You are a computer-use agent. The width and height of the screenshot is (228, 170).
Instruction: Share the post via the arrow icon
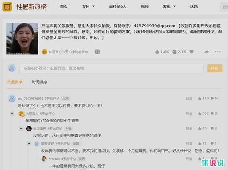click(206, 52)
